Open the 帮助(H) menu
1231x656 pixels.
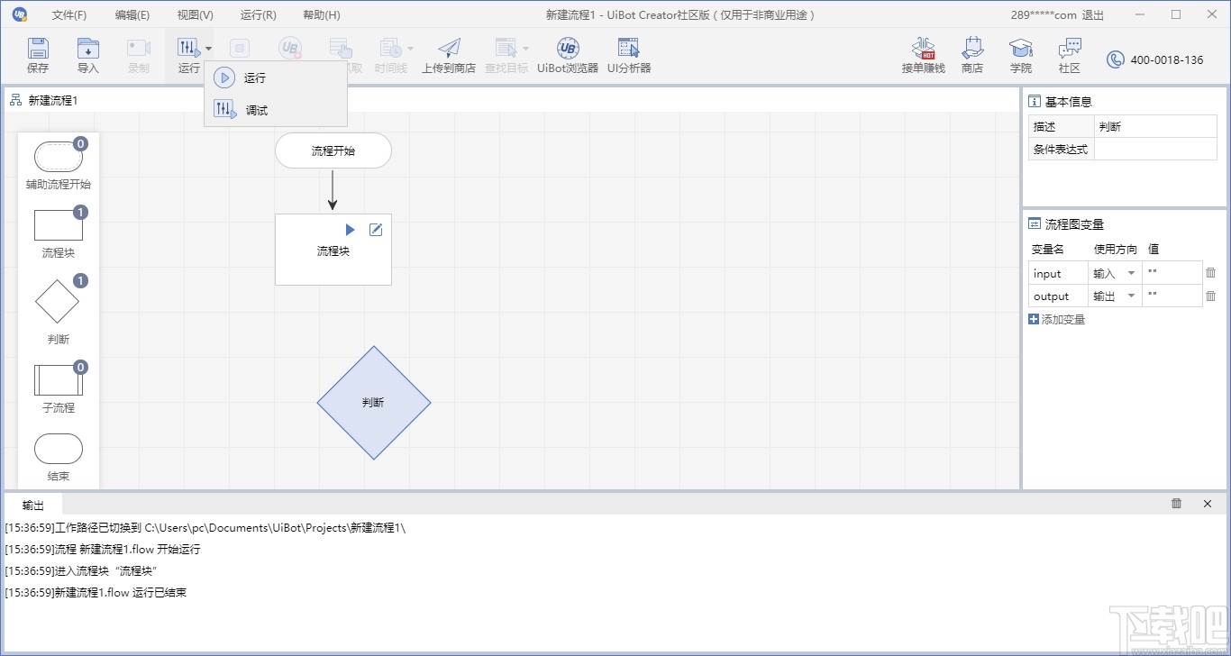322,15
